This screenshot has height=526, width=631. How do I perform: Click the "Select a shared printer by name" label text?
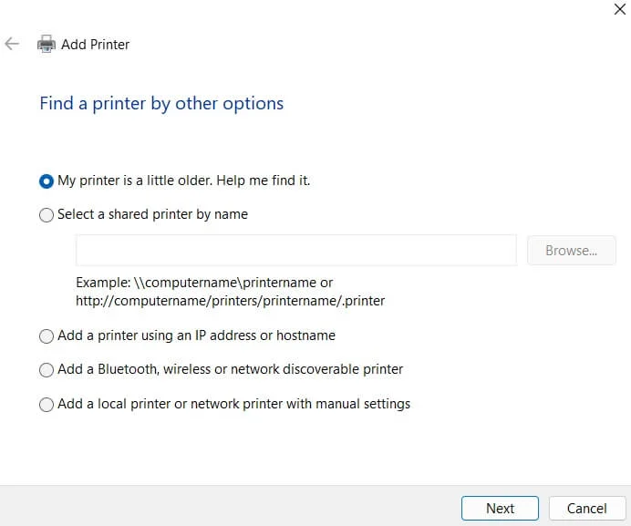click(x=152, y=214)
